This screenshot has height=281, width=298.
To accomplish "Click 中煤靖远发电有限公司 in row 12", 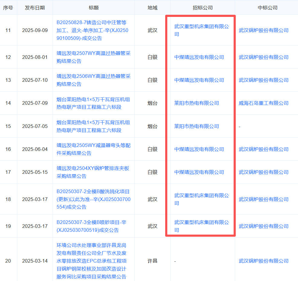I will [199, 57].
